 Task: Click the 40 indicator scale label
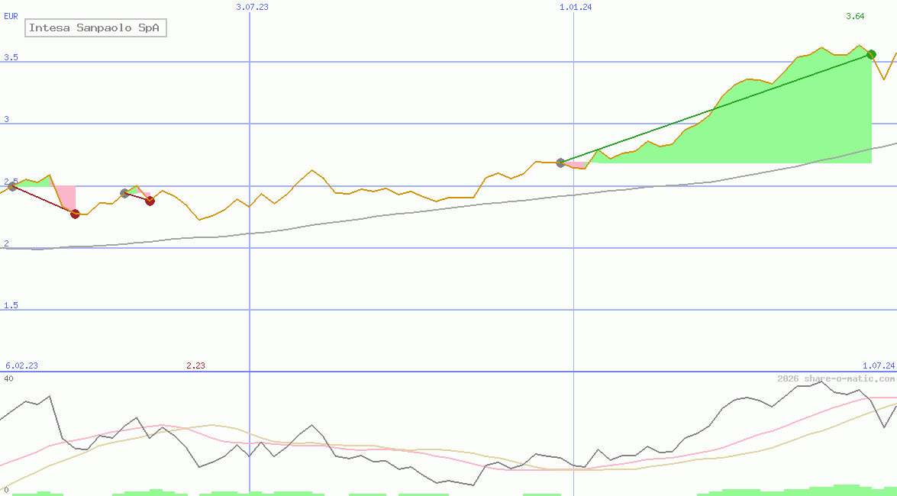click(8, 378)
